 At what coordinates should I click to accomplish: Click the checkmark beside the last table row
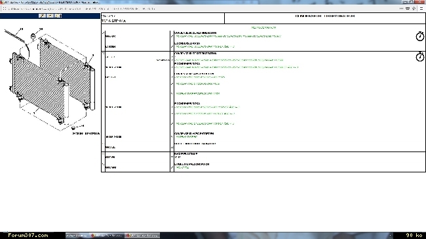pyautogui.click(x=172, y=168)
